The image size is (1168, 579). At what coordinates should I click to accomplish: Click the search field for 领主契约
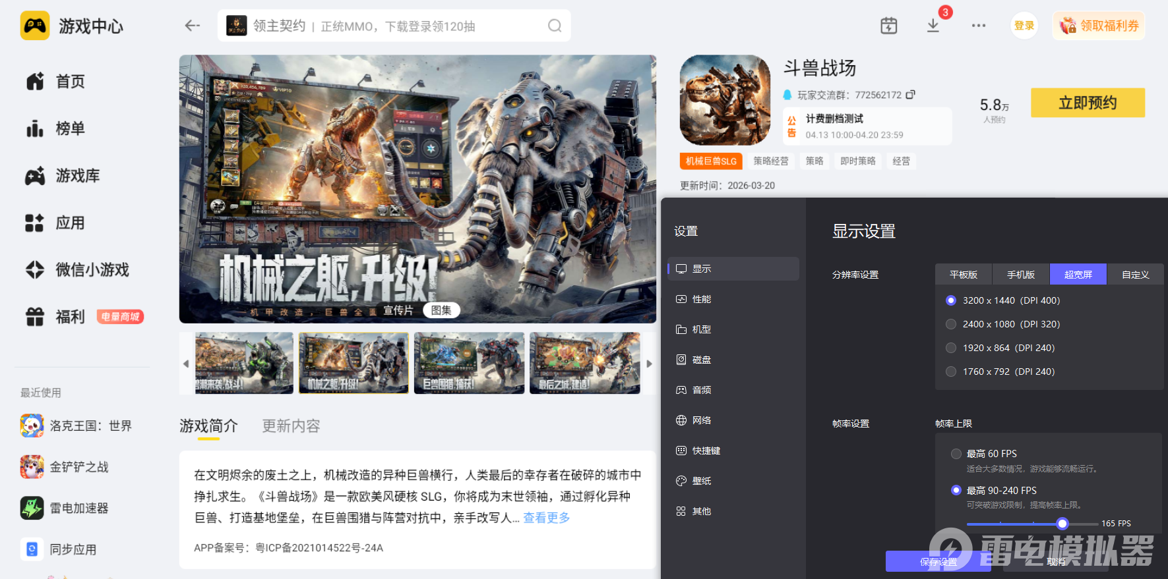[x=394, y=26]
